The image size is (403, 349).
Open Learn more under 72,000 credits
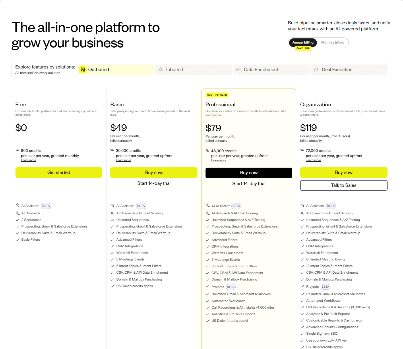(x=313, y=160)
